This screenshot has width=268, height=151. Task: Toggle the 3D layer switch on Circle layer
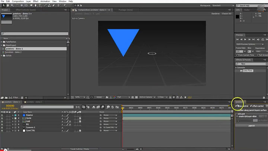point(80,118)
